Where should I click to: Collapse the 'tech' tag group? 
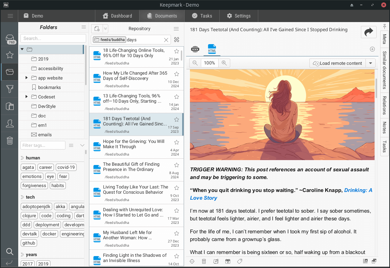click(22, 197)
